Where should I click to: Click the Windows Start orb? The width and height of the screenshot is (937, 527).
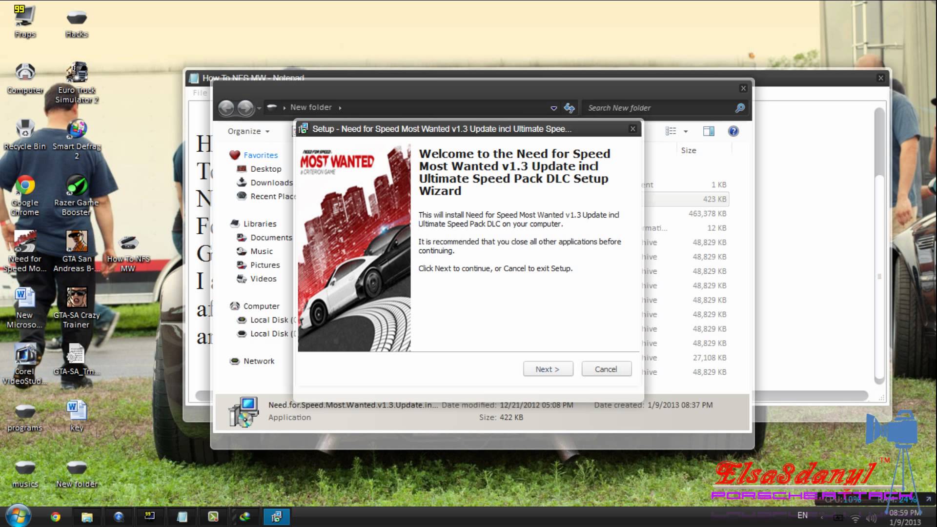19,516
